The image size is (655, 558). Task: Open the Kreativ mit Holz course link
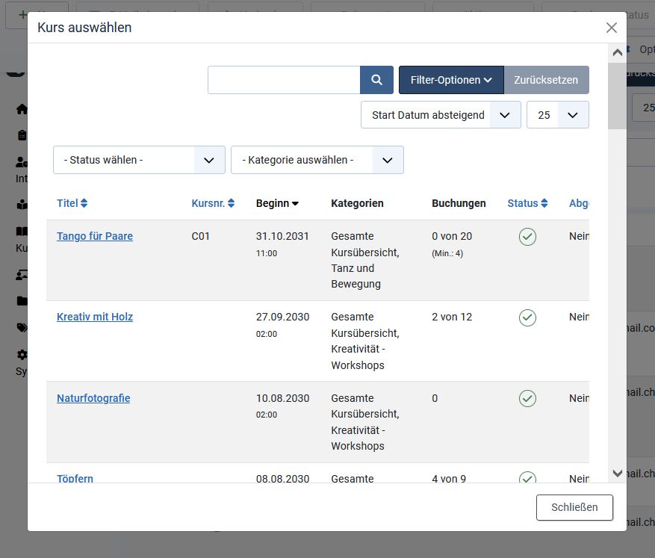[x=95, y=317]
